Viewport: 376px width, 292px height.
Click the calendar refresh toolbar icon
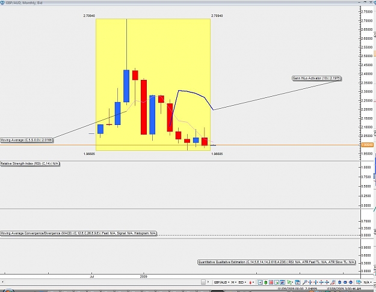tap(298, 282)
